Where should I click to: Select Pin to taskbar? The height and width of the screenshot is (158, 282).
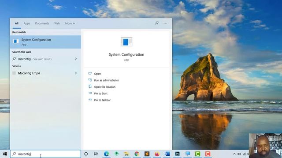click(102, 100)
